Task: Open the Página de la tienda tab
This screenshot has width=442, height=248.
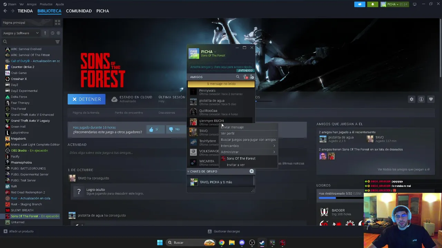Action: click(86, 113)
